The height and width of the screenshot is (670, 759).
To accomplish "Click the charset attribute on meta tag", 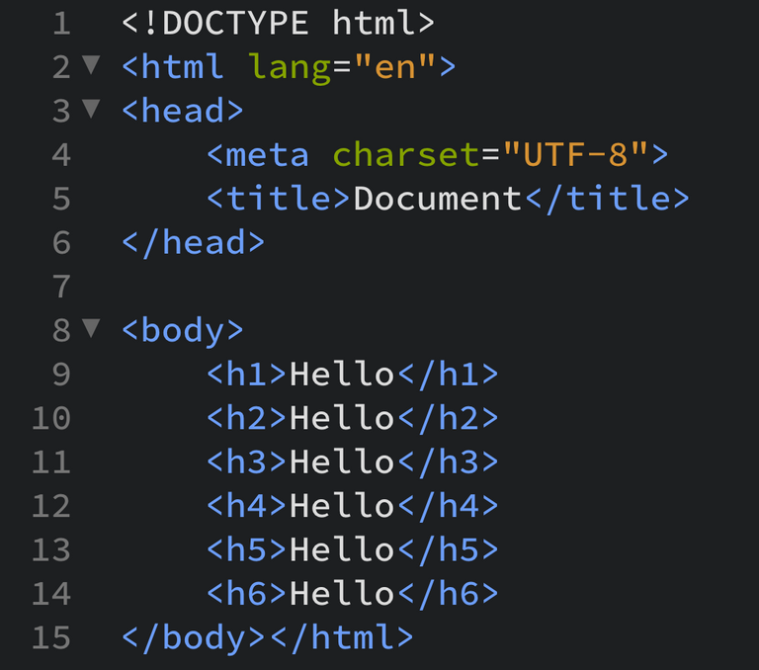I will 406,154.
